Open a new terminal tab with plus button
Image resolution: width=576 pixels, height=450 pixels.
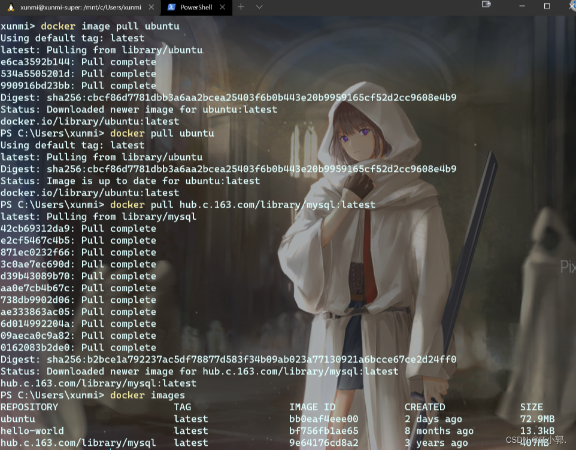click(x=241, y=7)
